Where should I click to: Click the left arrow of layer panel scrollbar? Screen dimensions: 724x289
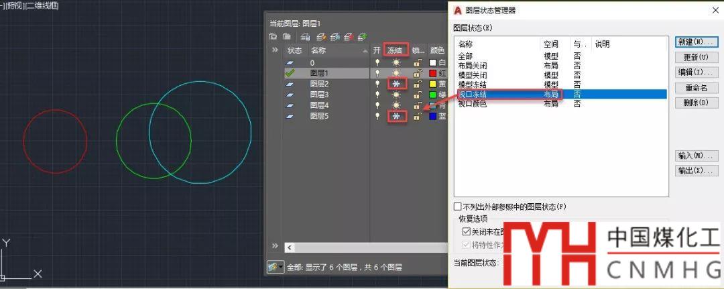pos(290,248)
